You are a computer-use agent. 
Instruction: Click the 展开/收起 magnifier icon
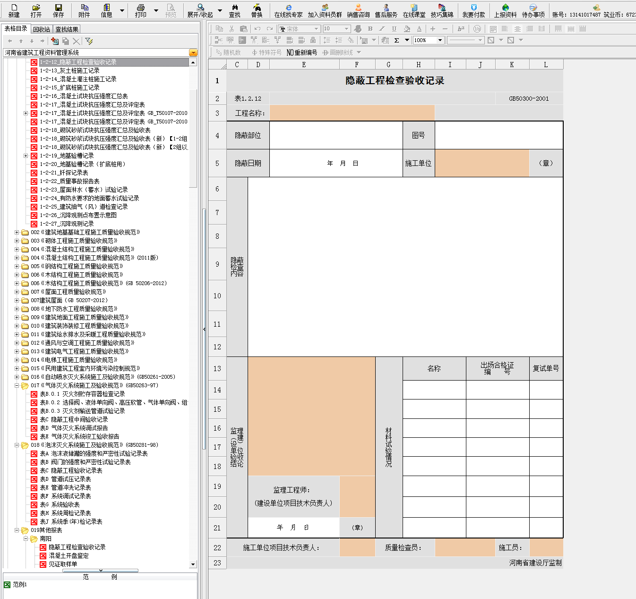200,10
